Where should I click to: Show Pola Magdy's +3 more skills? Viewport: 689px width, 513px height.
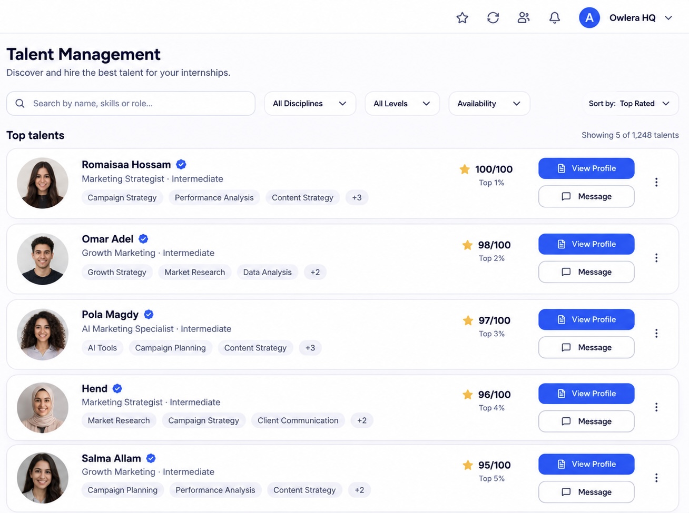click(310, 348)
